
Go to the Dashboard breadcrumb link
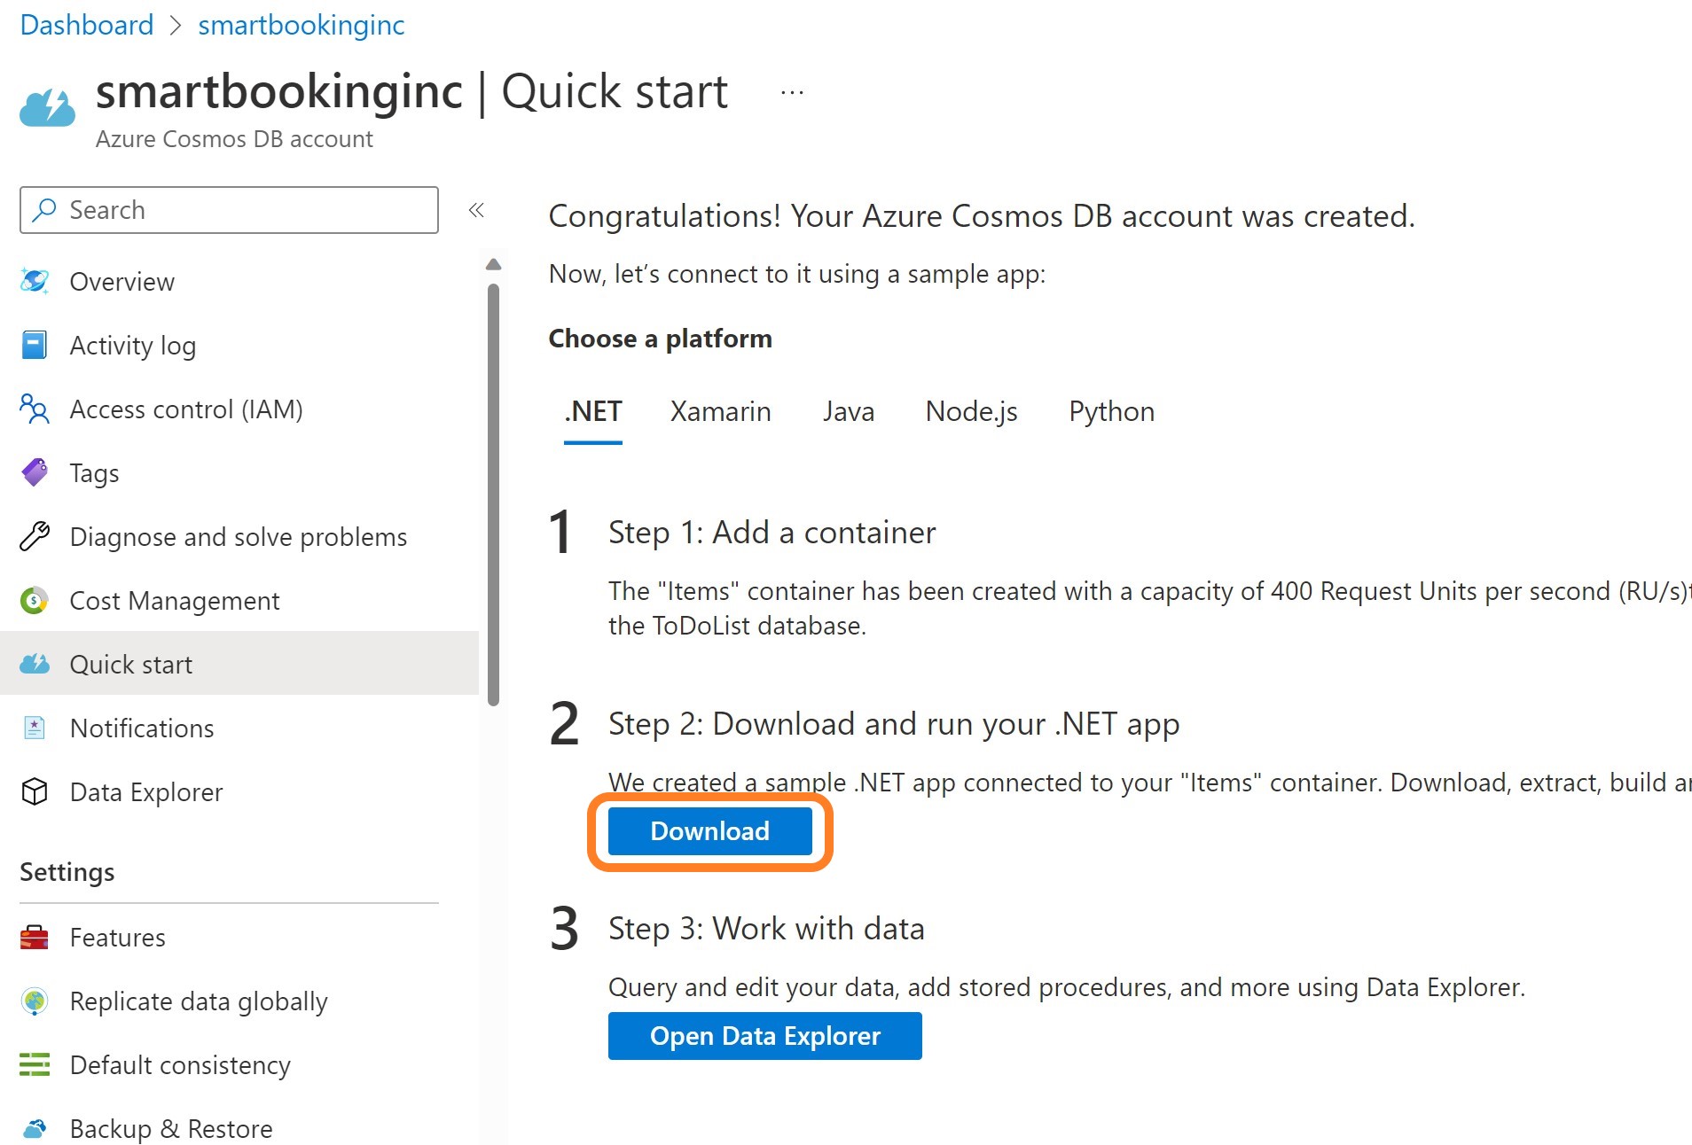(x=87, y=25)
